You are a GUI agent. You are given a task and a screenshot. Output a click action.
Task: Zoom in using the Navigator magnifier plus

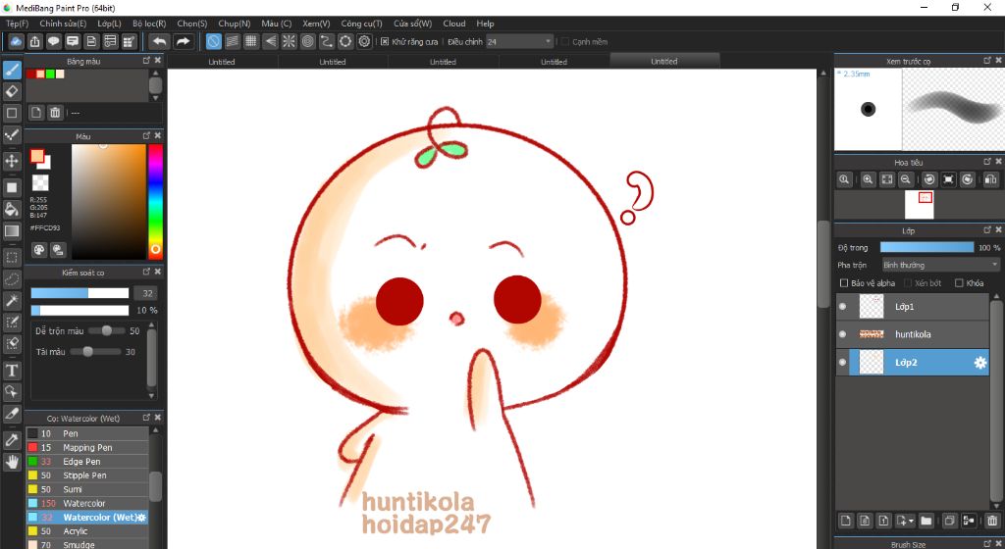click(868, 179)
